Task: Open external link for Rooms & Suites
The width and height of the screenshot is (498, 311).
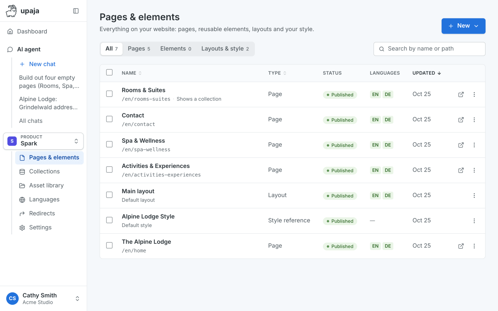Action: [461, 95]
